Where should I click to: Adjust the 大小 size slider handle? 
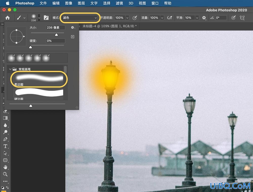coord(56,35)
